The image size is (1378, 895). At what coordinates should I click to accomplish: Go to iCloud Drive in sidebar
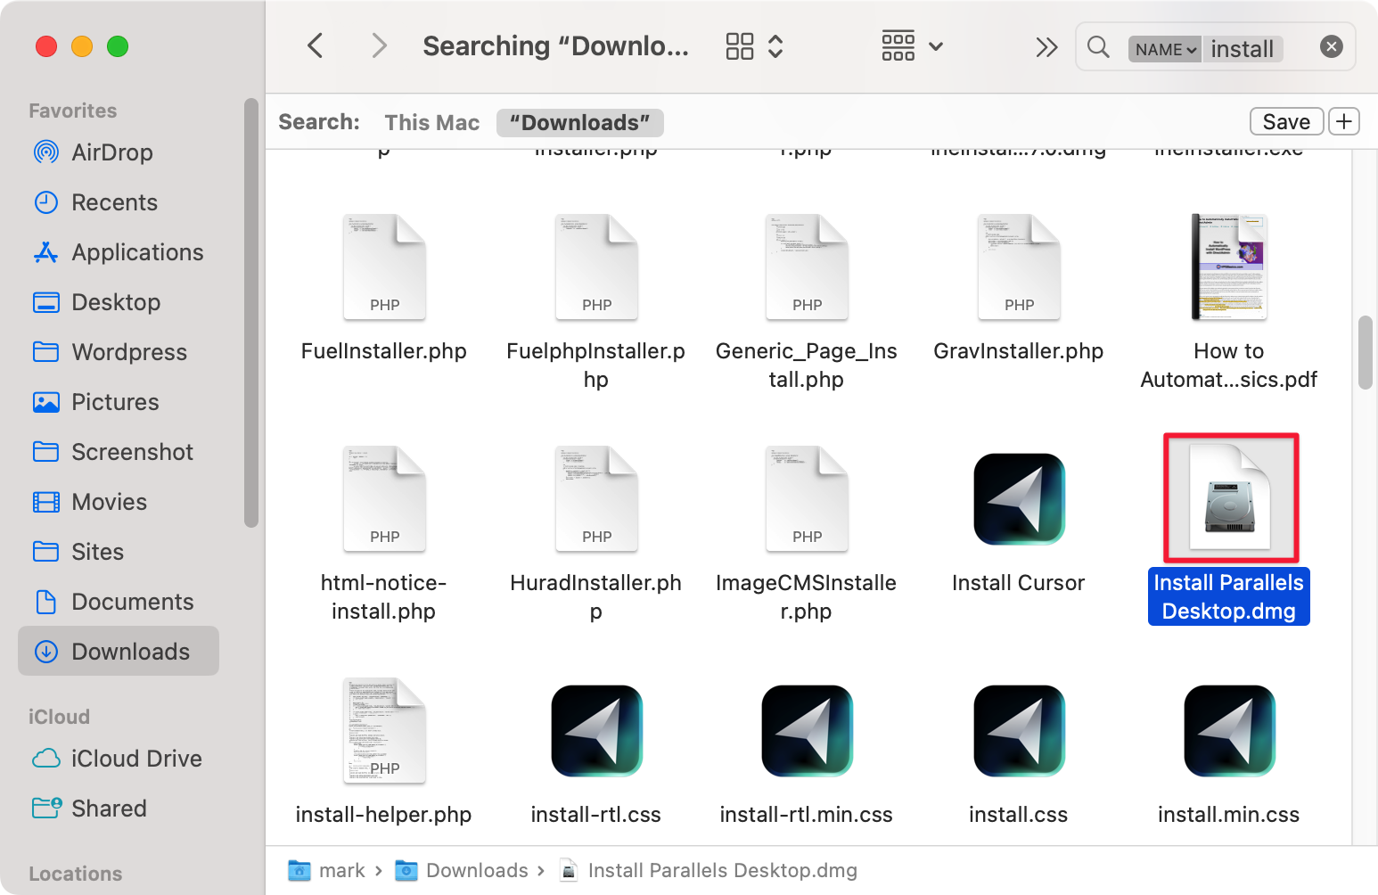coord(136,759)
